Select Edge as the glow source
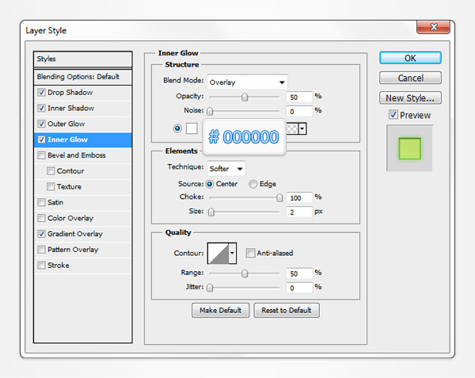 pyautogui.click(x=253, y=184)
